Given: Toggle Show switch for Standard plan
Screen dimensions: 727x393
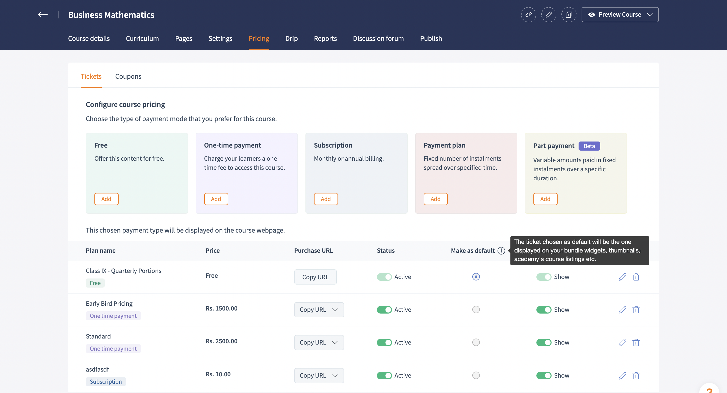Looking at the screenshot, I should pyautogui.click(x=543, y=343).
